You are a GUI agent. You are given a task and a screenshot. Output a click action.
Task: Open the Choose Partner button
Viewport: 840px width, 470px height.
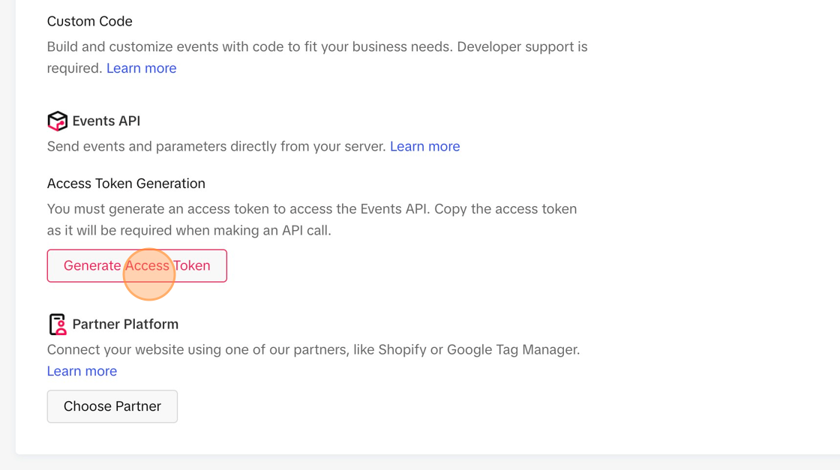(x=112, y=406)
